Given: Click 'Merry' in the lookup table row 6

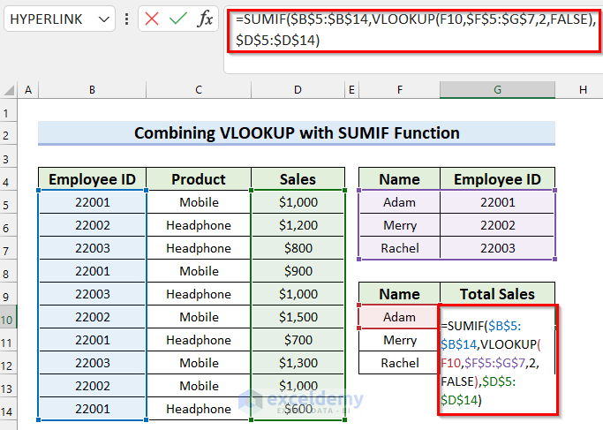Looking at the screenshot, I should 400,225.
